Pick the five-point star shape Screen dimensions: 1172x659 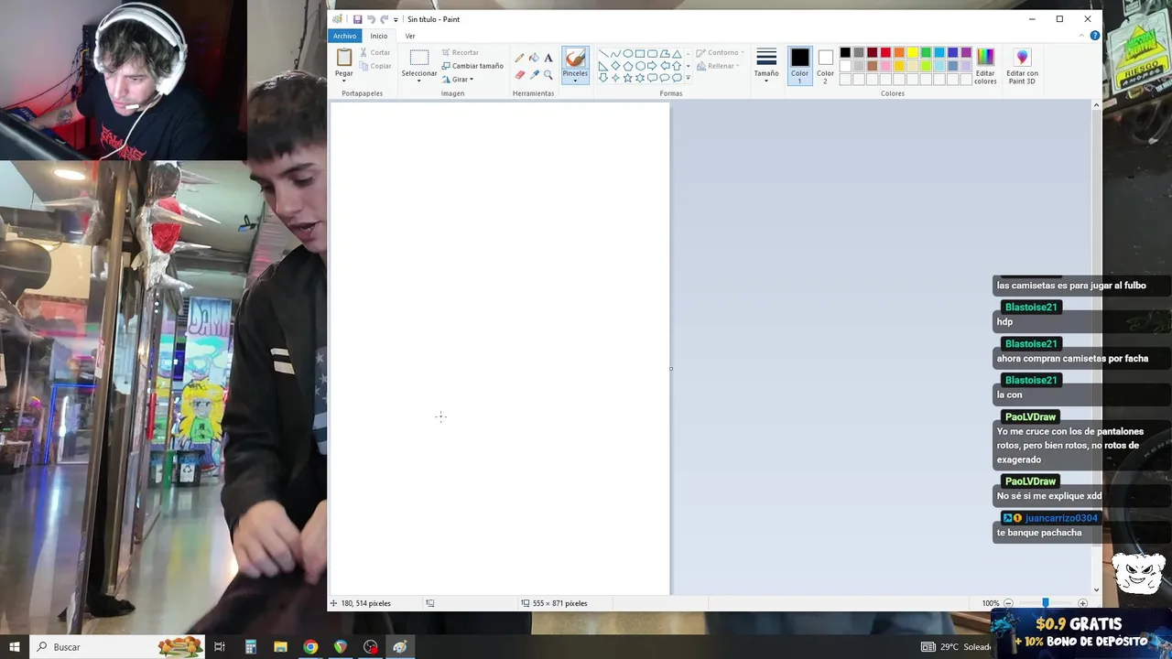pyautogui.click(x=628, y=78)
